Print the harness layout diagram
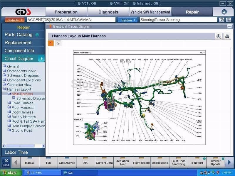The height and width of the screenshot is (176, 235). (x=227, y=36)
